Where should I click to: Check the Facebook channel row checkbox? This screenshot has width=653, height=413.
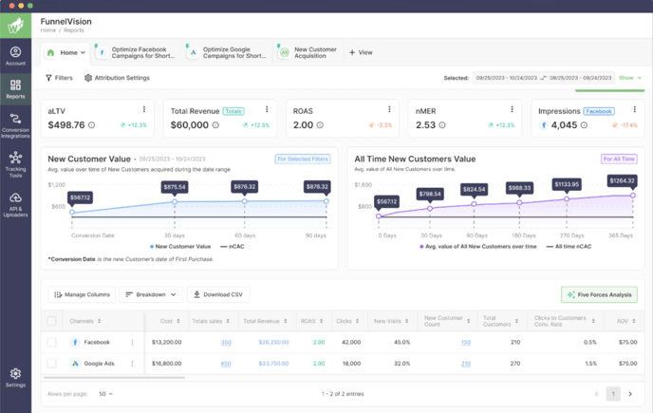(51, 343)
